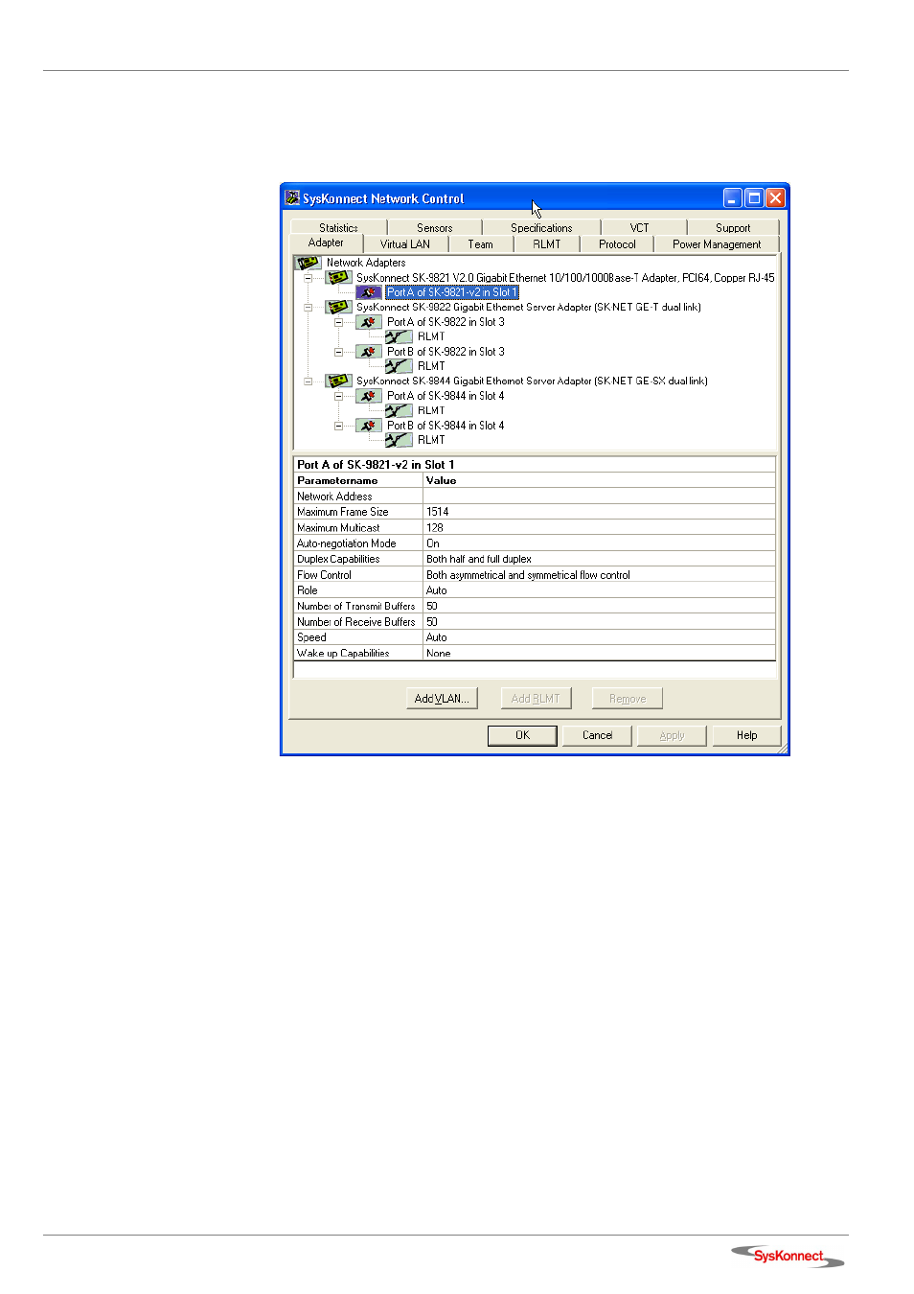Click the RLMT icon under Port A of SK-9844
This screenshot has width=914, height=1294.
[x=399, y=410]
